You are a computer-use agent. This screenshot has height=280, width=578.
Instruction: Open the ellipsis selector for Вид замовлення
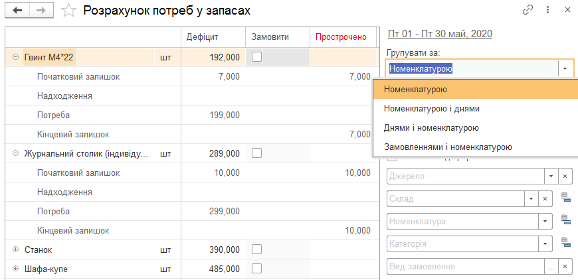(x=551, y=266)
